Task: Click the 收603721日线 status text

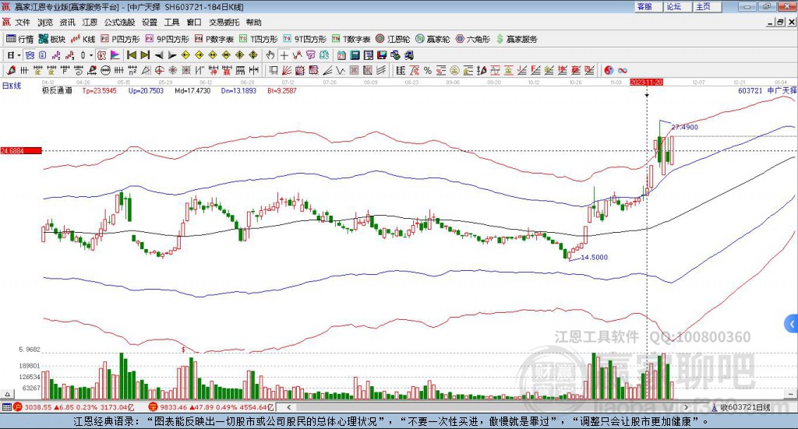Action: (745, 407)
